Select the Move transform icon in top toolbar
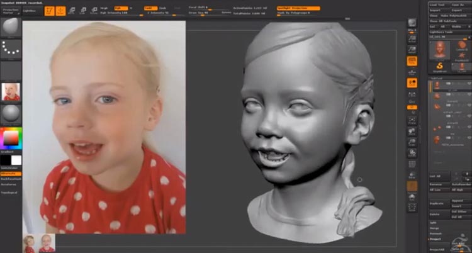 [72, 11]
